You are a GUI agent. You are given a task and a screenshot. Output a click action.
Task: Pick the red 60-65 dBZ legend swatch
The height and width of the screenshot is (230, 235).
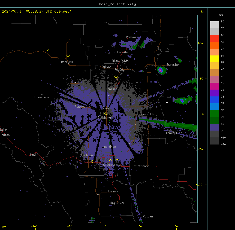click(x=214, y=38)
